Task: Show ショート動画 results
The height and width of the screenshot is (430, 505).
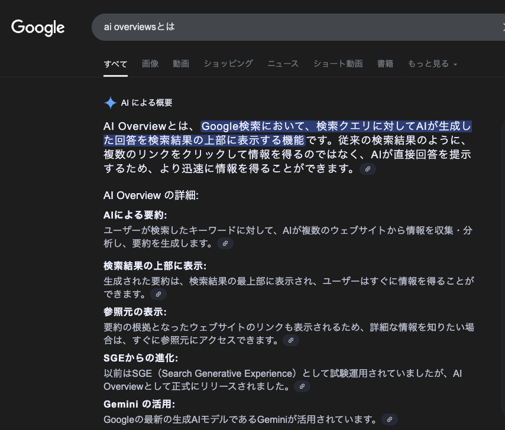Action: coord(338,64)
